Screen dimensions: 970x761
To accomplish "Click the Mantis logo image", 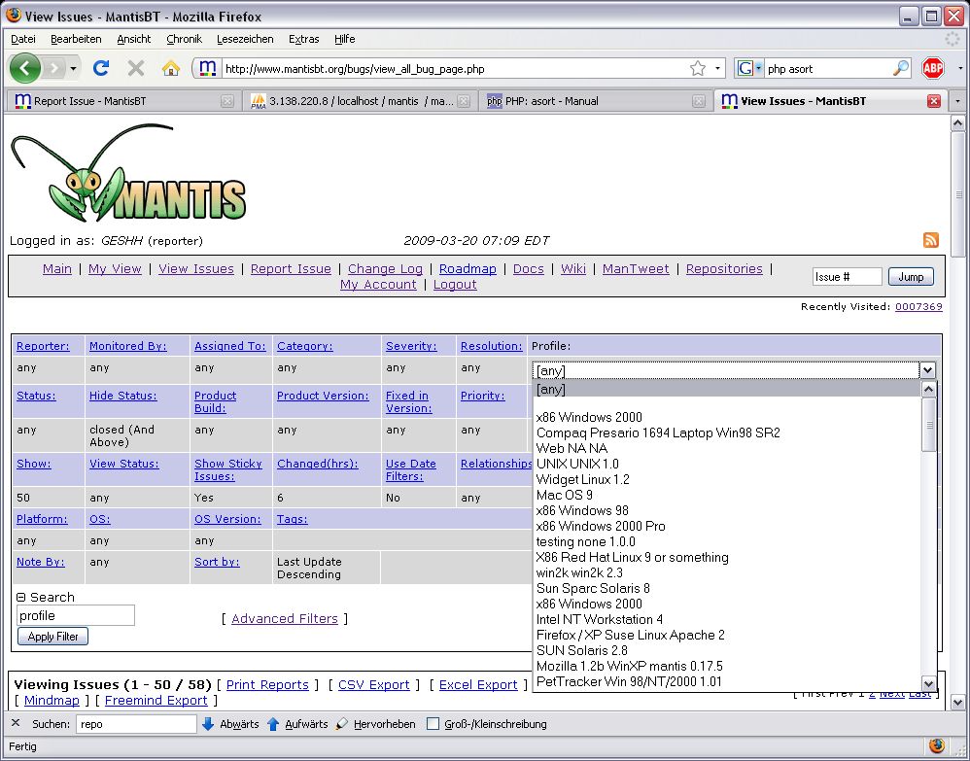I will pos(128,175).
